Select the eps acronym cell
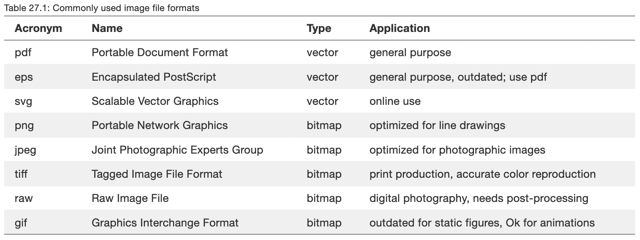 click(x=24, y=77)
